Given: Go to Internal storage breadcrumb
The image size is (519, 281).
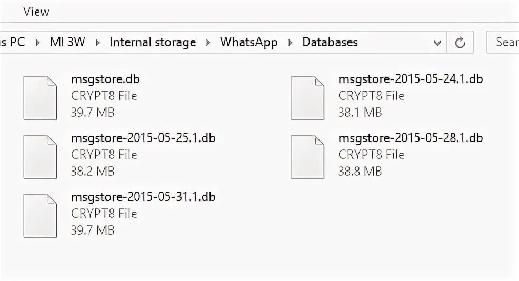Looking at the screenshot, I should (x=153, y=42).
